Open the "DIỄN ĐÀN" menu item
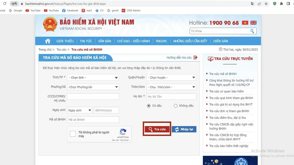Viewport: 294px width, 165px height. point(220,41)
